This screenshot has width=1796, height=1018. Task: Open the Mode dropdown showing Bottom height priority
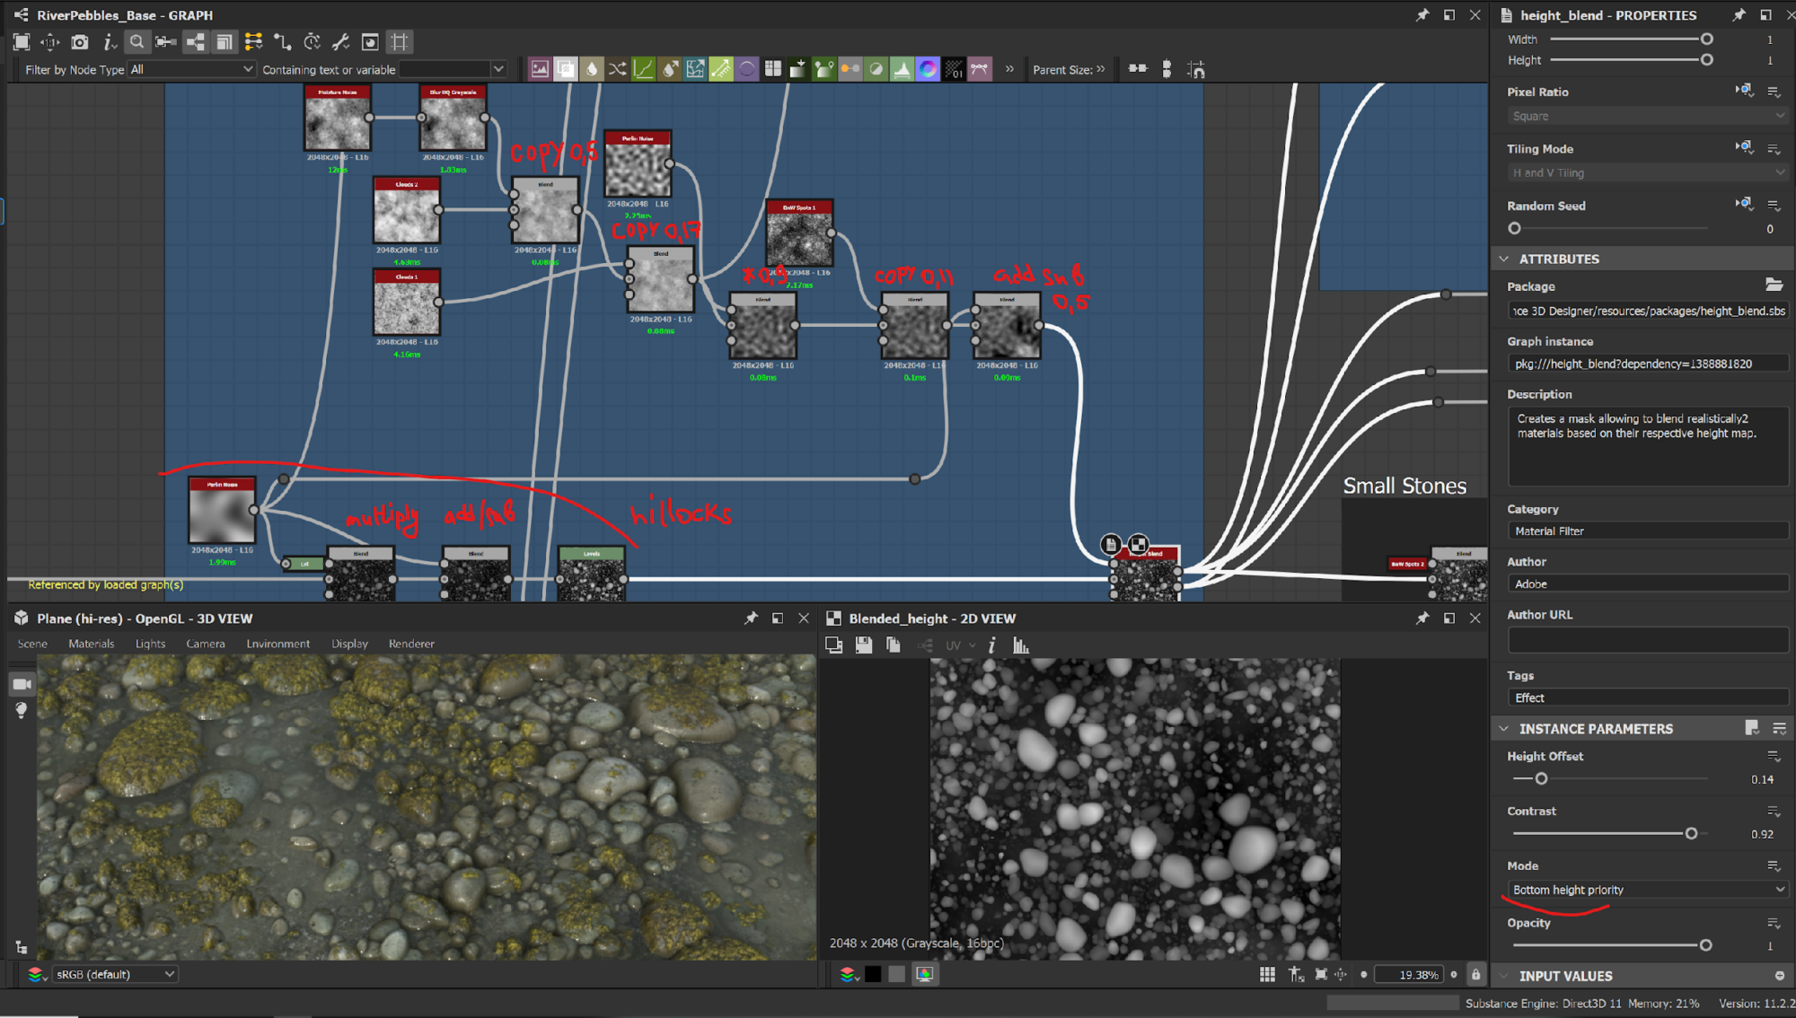click(x=1648, y=890)
